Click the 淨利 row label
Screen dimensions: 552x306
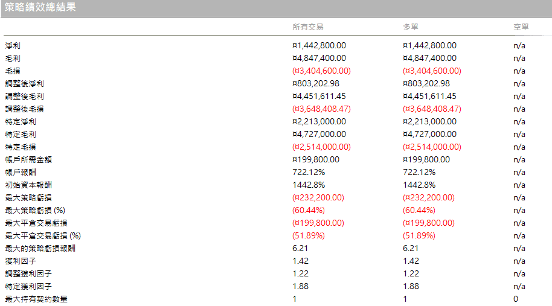coord(13,46)
